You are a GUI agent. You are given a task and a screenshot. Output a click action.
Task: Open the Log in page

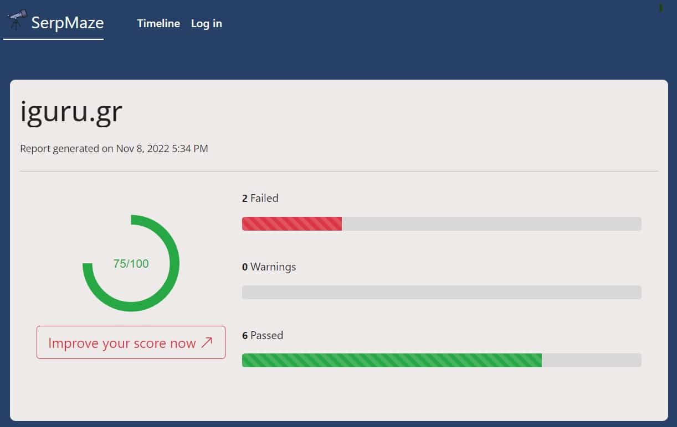coord(206,23)
